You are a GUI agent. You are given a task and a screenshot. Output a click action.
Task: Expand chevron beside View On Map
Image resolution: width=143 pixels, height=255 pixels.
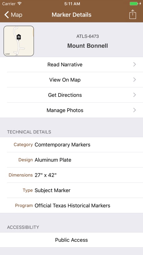point(135,80)
